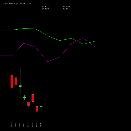
Task: Click the 06 Oct date axis label
Action: (28, 125)
